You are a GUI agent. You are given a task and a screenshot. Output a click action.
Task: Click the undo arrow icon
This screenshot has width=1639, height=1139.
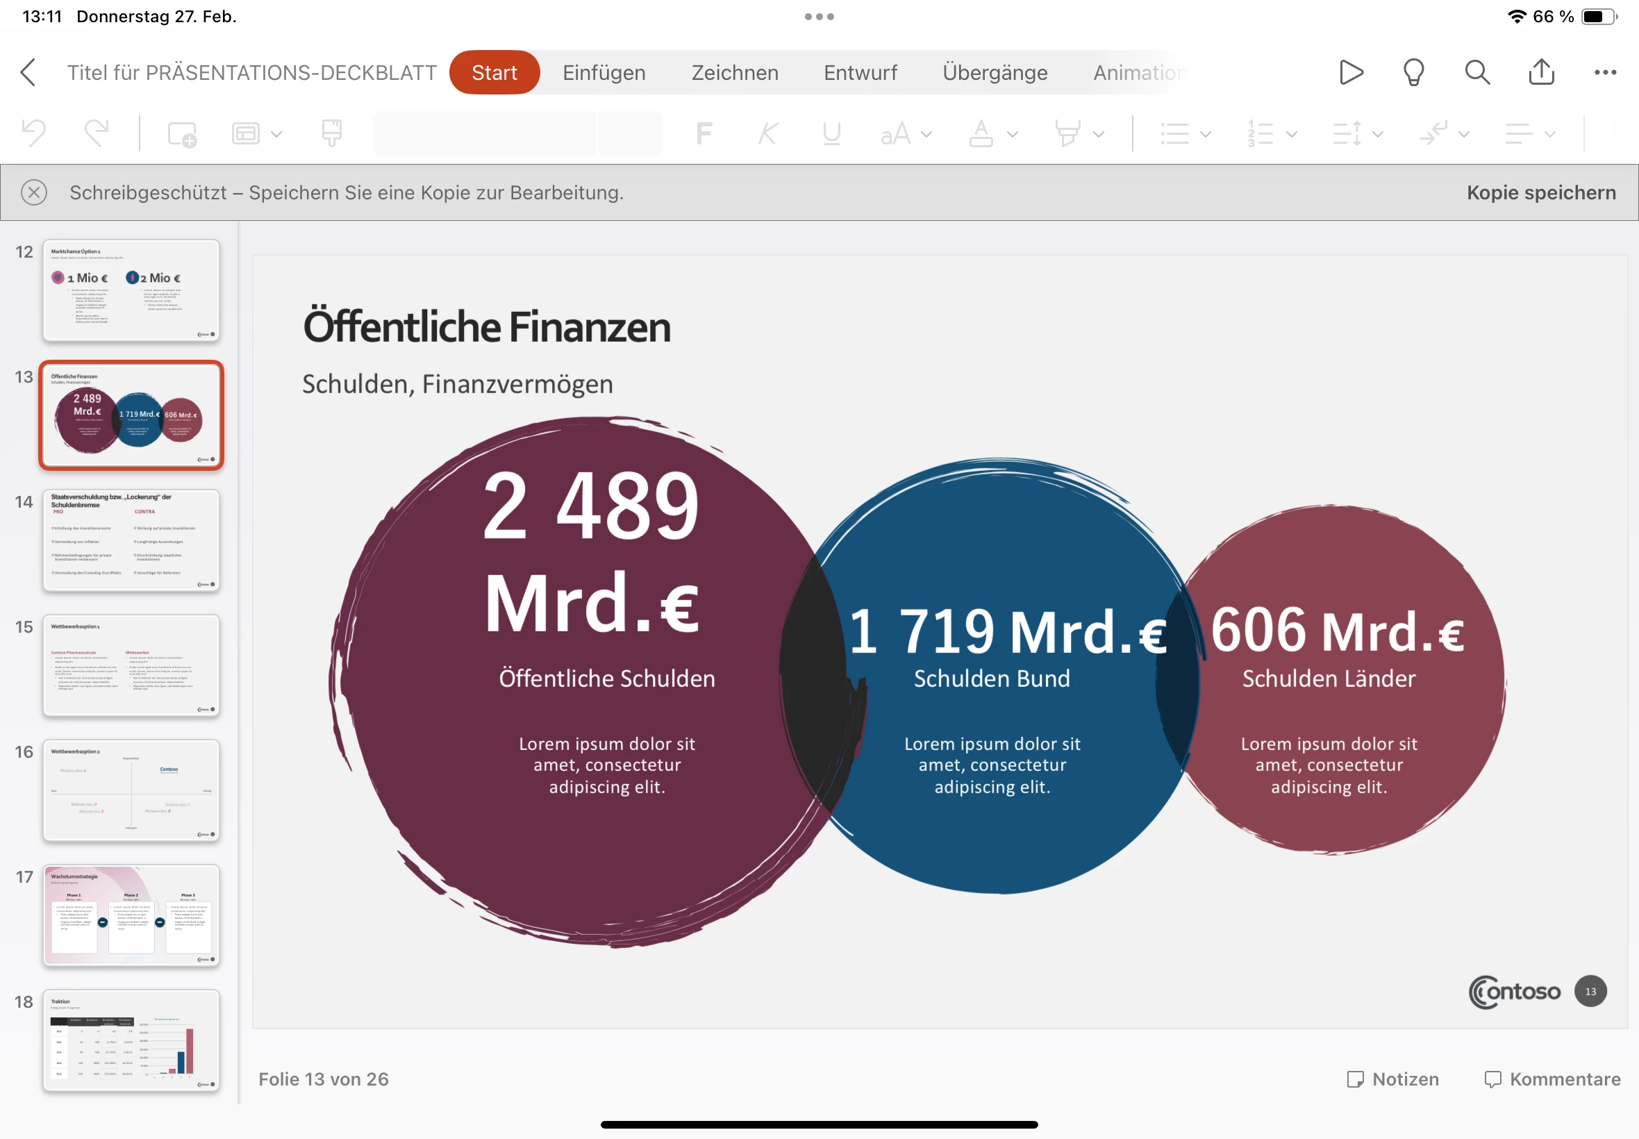[x=33, y=133]
